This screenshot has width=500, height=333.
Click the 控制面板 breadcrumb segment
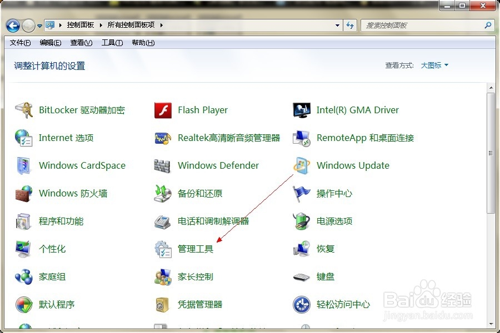coord(81,25)
